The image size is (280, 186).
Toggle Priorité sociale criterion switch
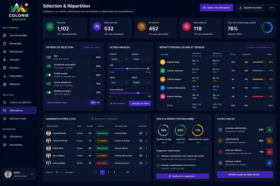(48, 75)
